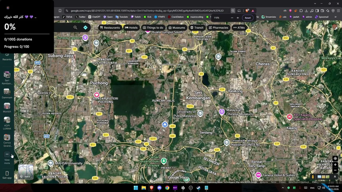This screenshot has height=192, width=342.
Task: Open the Kick bookmark
Action: pos(147,17)
